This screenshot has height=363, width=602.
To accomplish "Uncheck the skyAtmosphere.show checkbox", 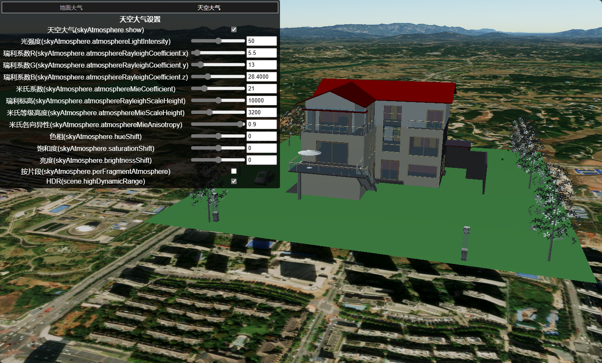I will pos(234,29).
